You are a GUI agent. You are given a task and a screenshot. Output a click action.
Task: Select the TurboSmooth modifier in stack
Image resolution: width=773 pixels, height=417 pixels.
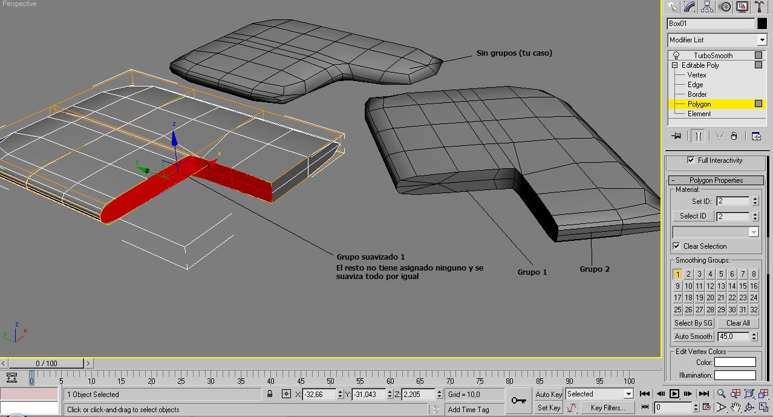point(713,56)
